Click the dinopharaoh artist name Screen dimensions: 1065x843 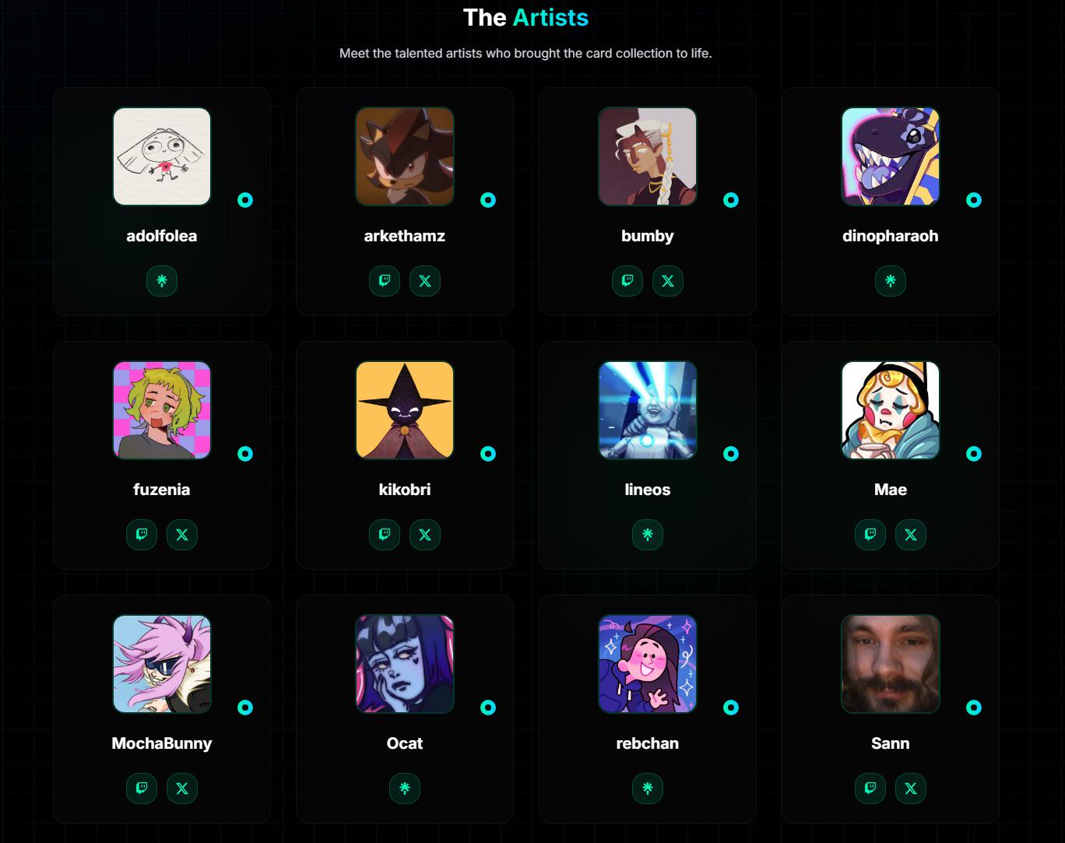(891, 236)
